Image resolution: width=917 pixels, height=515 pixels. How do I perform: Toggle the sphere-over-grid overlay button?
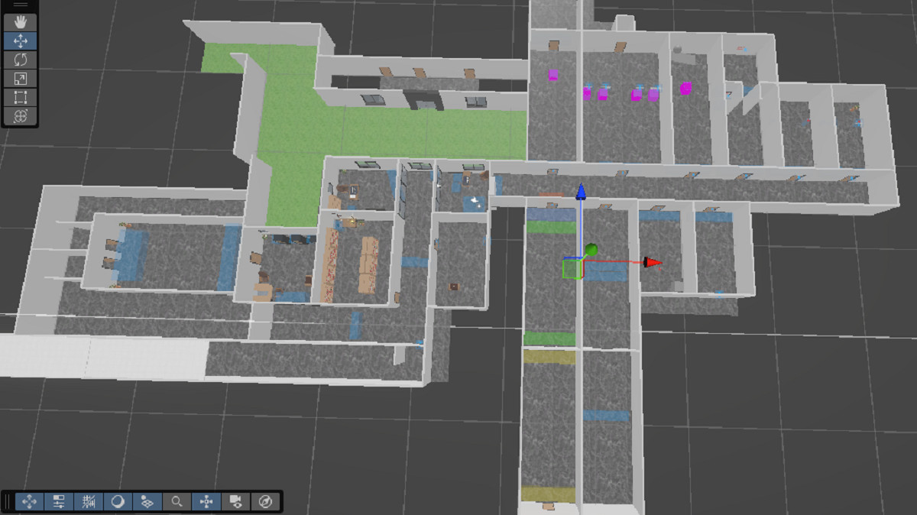(147, 501)
